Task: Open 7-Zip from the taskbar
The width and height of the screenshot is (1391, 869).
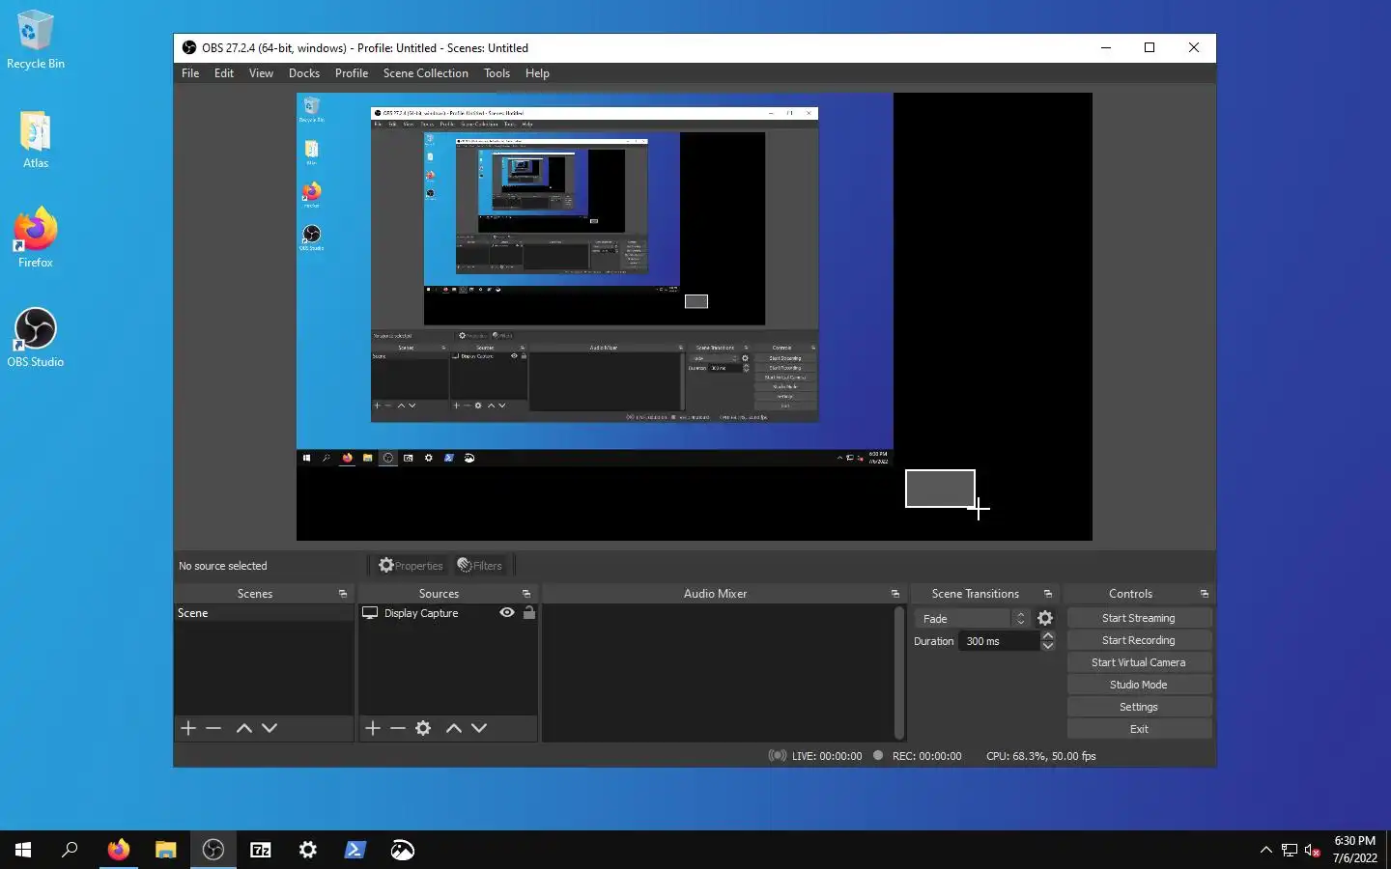Action: [x=261, y=850]
